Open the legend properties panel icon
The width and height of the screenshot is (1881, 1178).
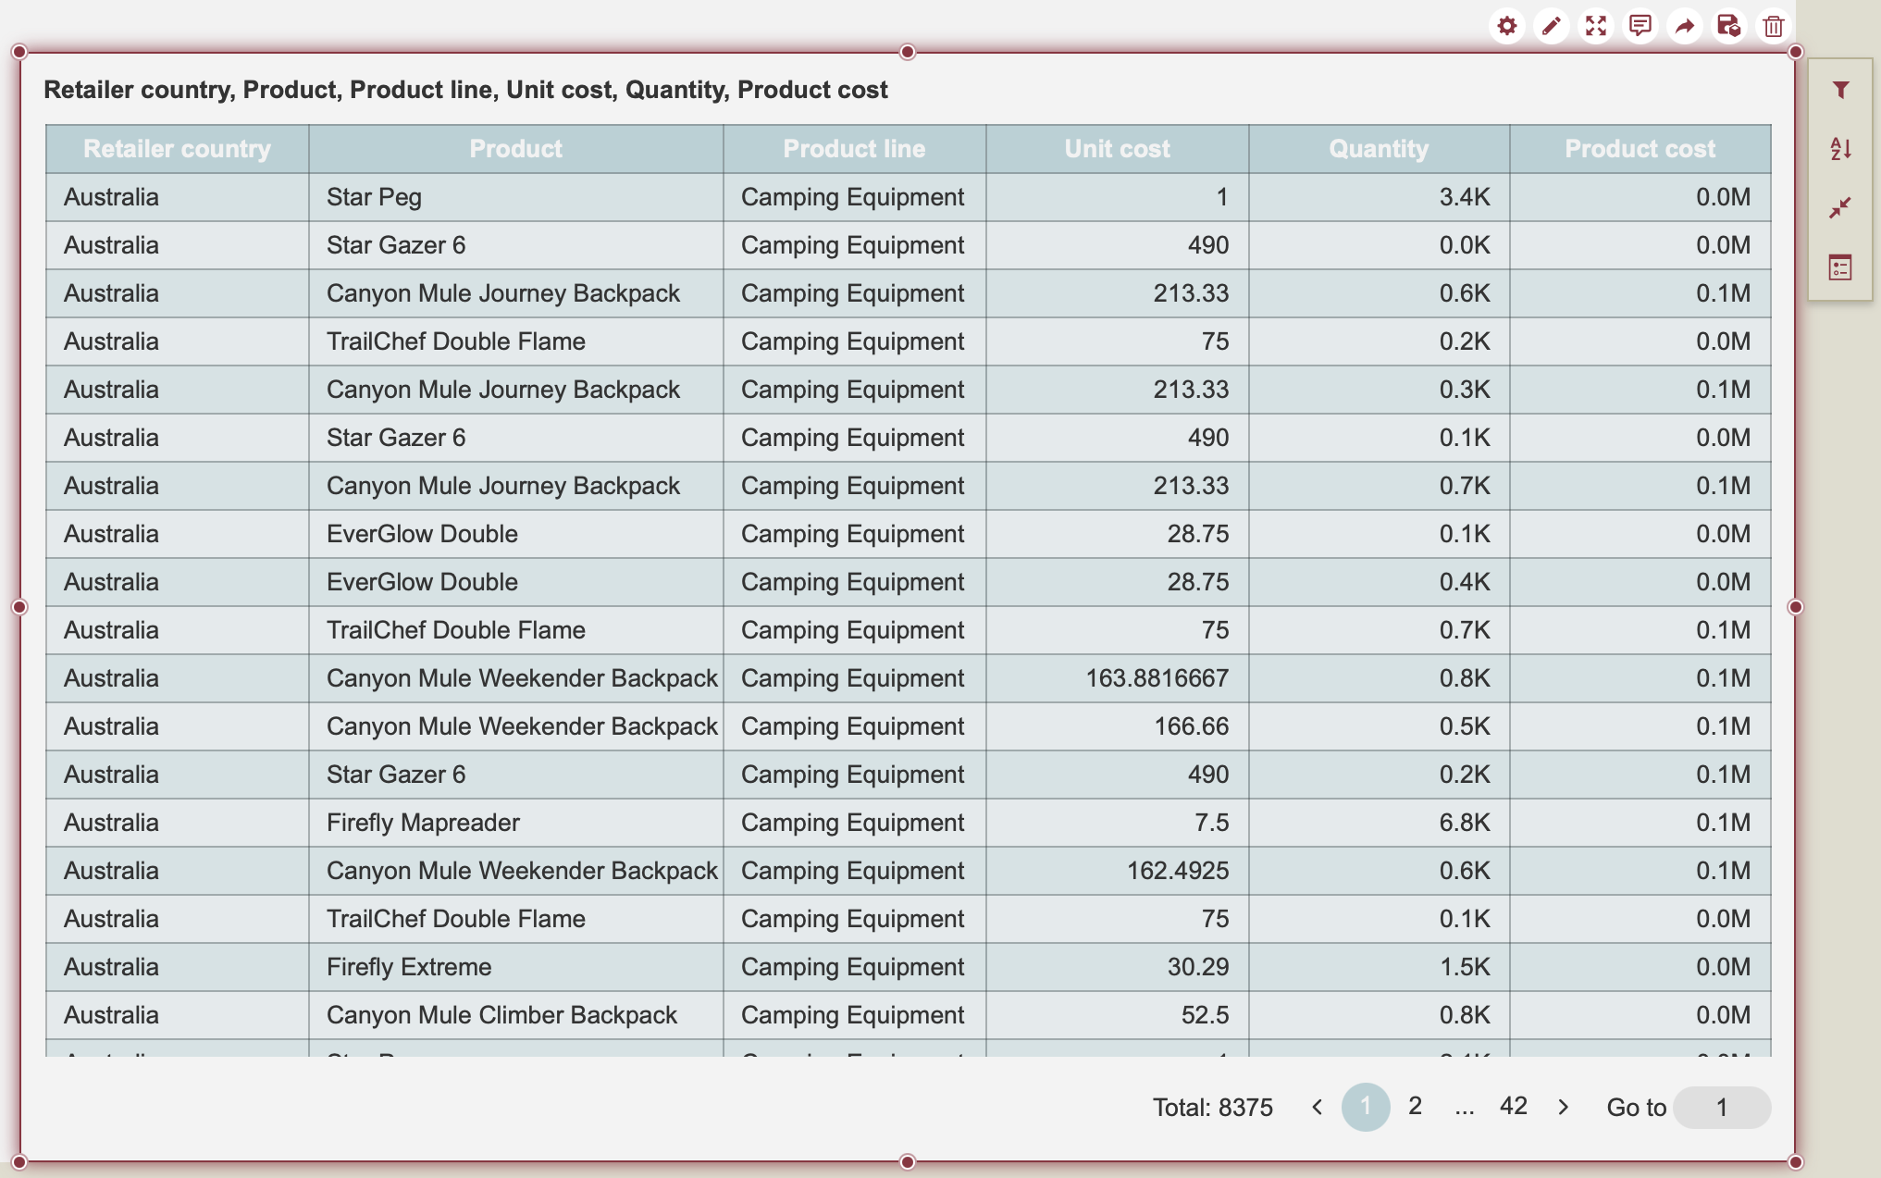point(1840,267)
